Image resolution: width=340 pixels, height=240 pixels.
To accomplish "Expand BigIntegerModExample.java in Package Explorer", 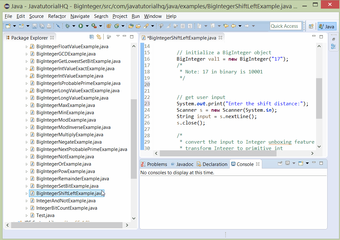I will (x=27, y=120).
